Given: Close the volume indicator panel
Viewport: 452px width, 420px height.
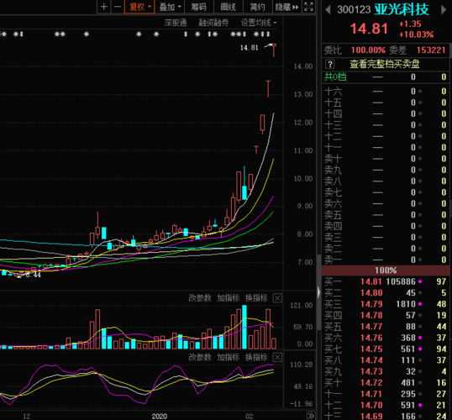Looking at the screenshot, I should [277, 297].
